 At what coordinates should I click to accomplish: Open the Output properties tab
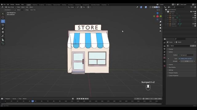click(164, 49)
